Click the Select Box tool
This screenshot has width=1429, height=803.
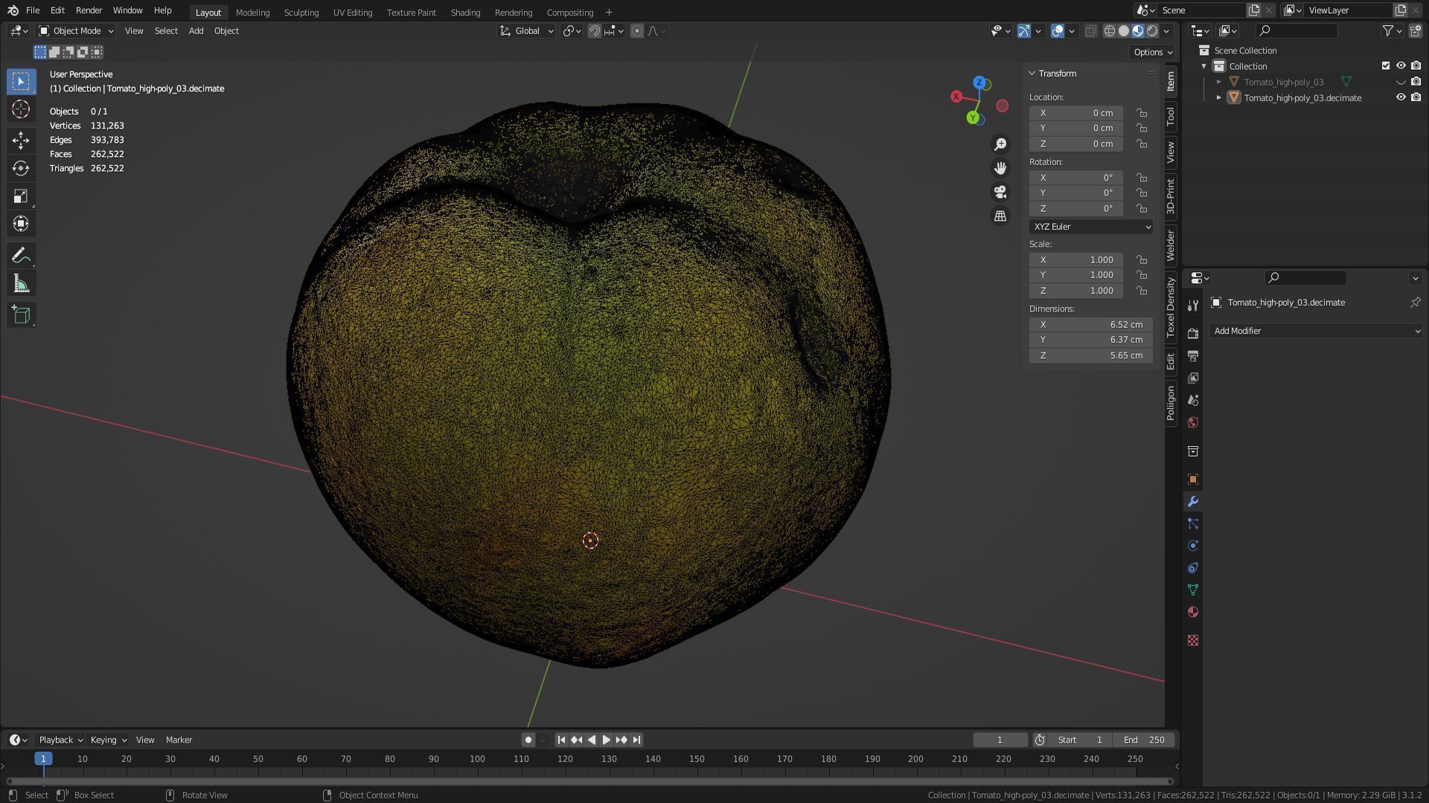[x=21, y=81]
